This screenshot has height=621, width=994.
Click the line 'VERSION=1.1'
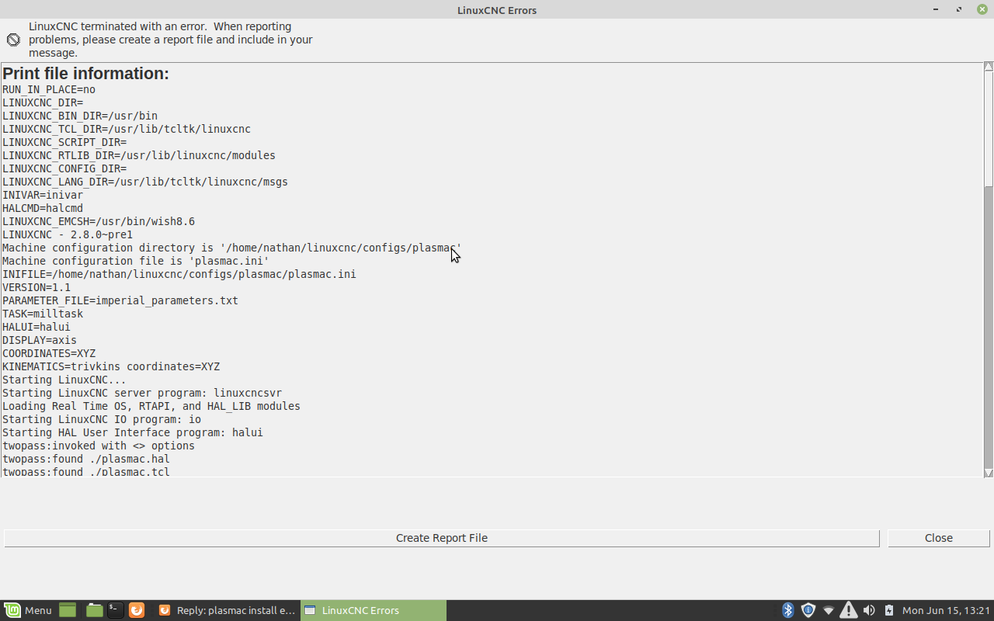36,287
